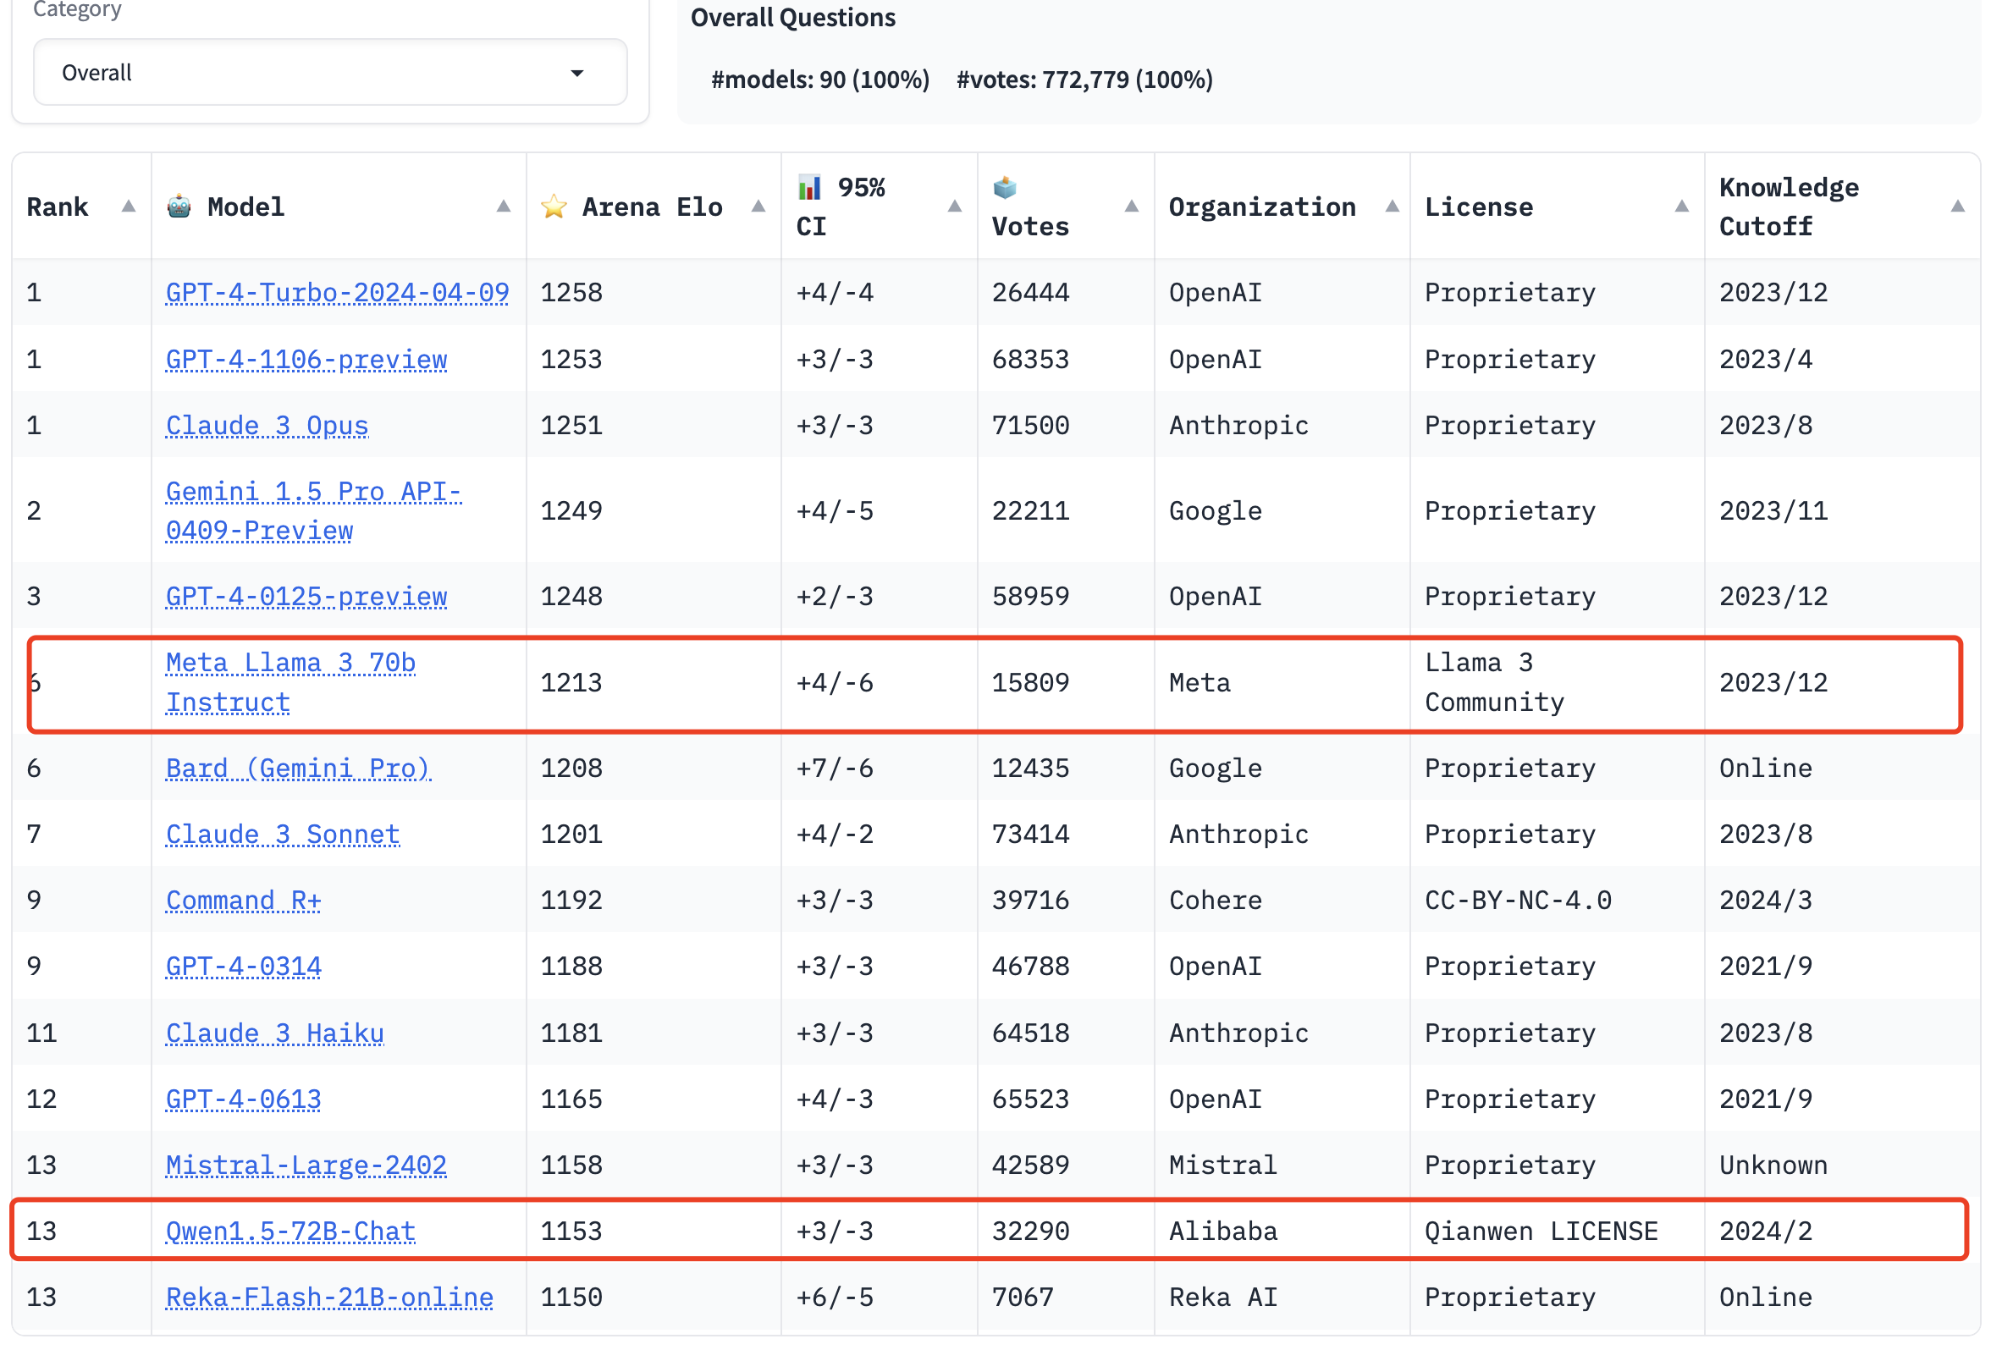
Task: Click the Alibaba organization cell
Action: click(x=1223, y=1232)
